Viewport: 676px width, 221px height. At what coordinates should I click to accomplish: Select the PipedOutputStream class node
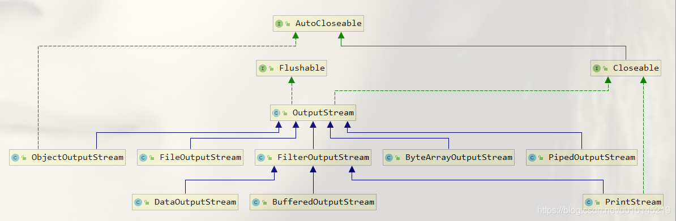coord(582,158)
